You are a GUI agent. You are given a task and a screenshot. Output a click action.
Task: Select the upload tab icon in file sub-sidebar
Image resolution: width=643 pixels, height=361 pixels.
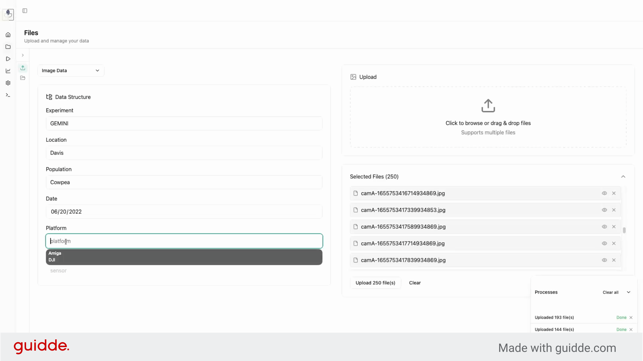point(23,68)
